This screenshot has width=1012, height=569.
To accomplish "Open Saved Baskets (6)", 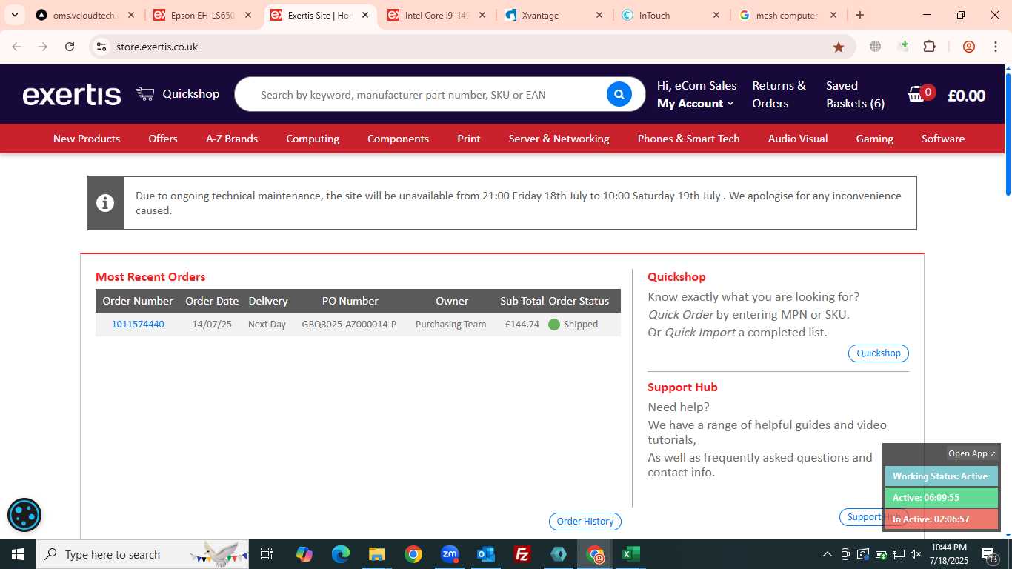I will tap(856, 95).
